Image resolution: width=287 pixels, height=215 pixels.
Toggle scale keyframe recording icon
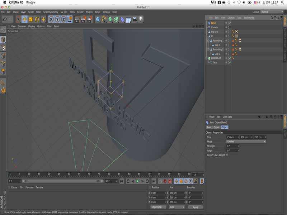[x=181, y=181]
